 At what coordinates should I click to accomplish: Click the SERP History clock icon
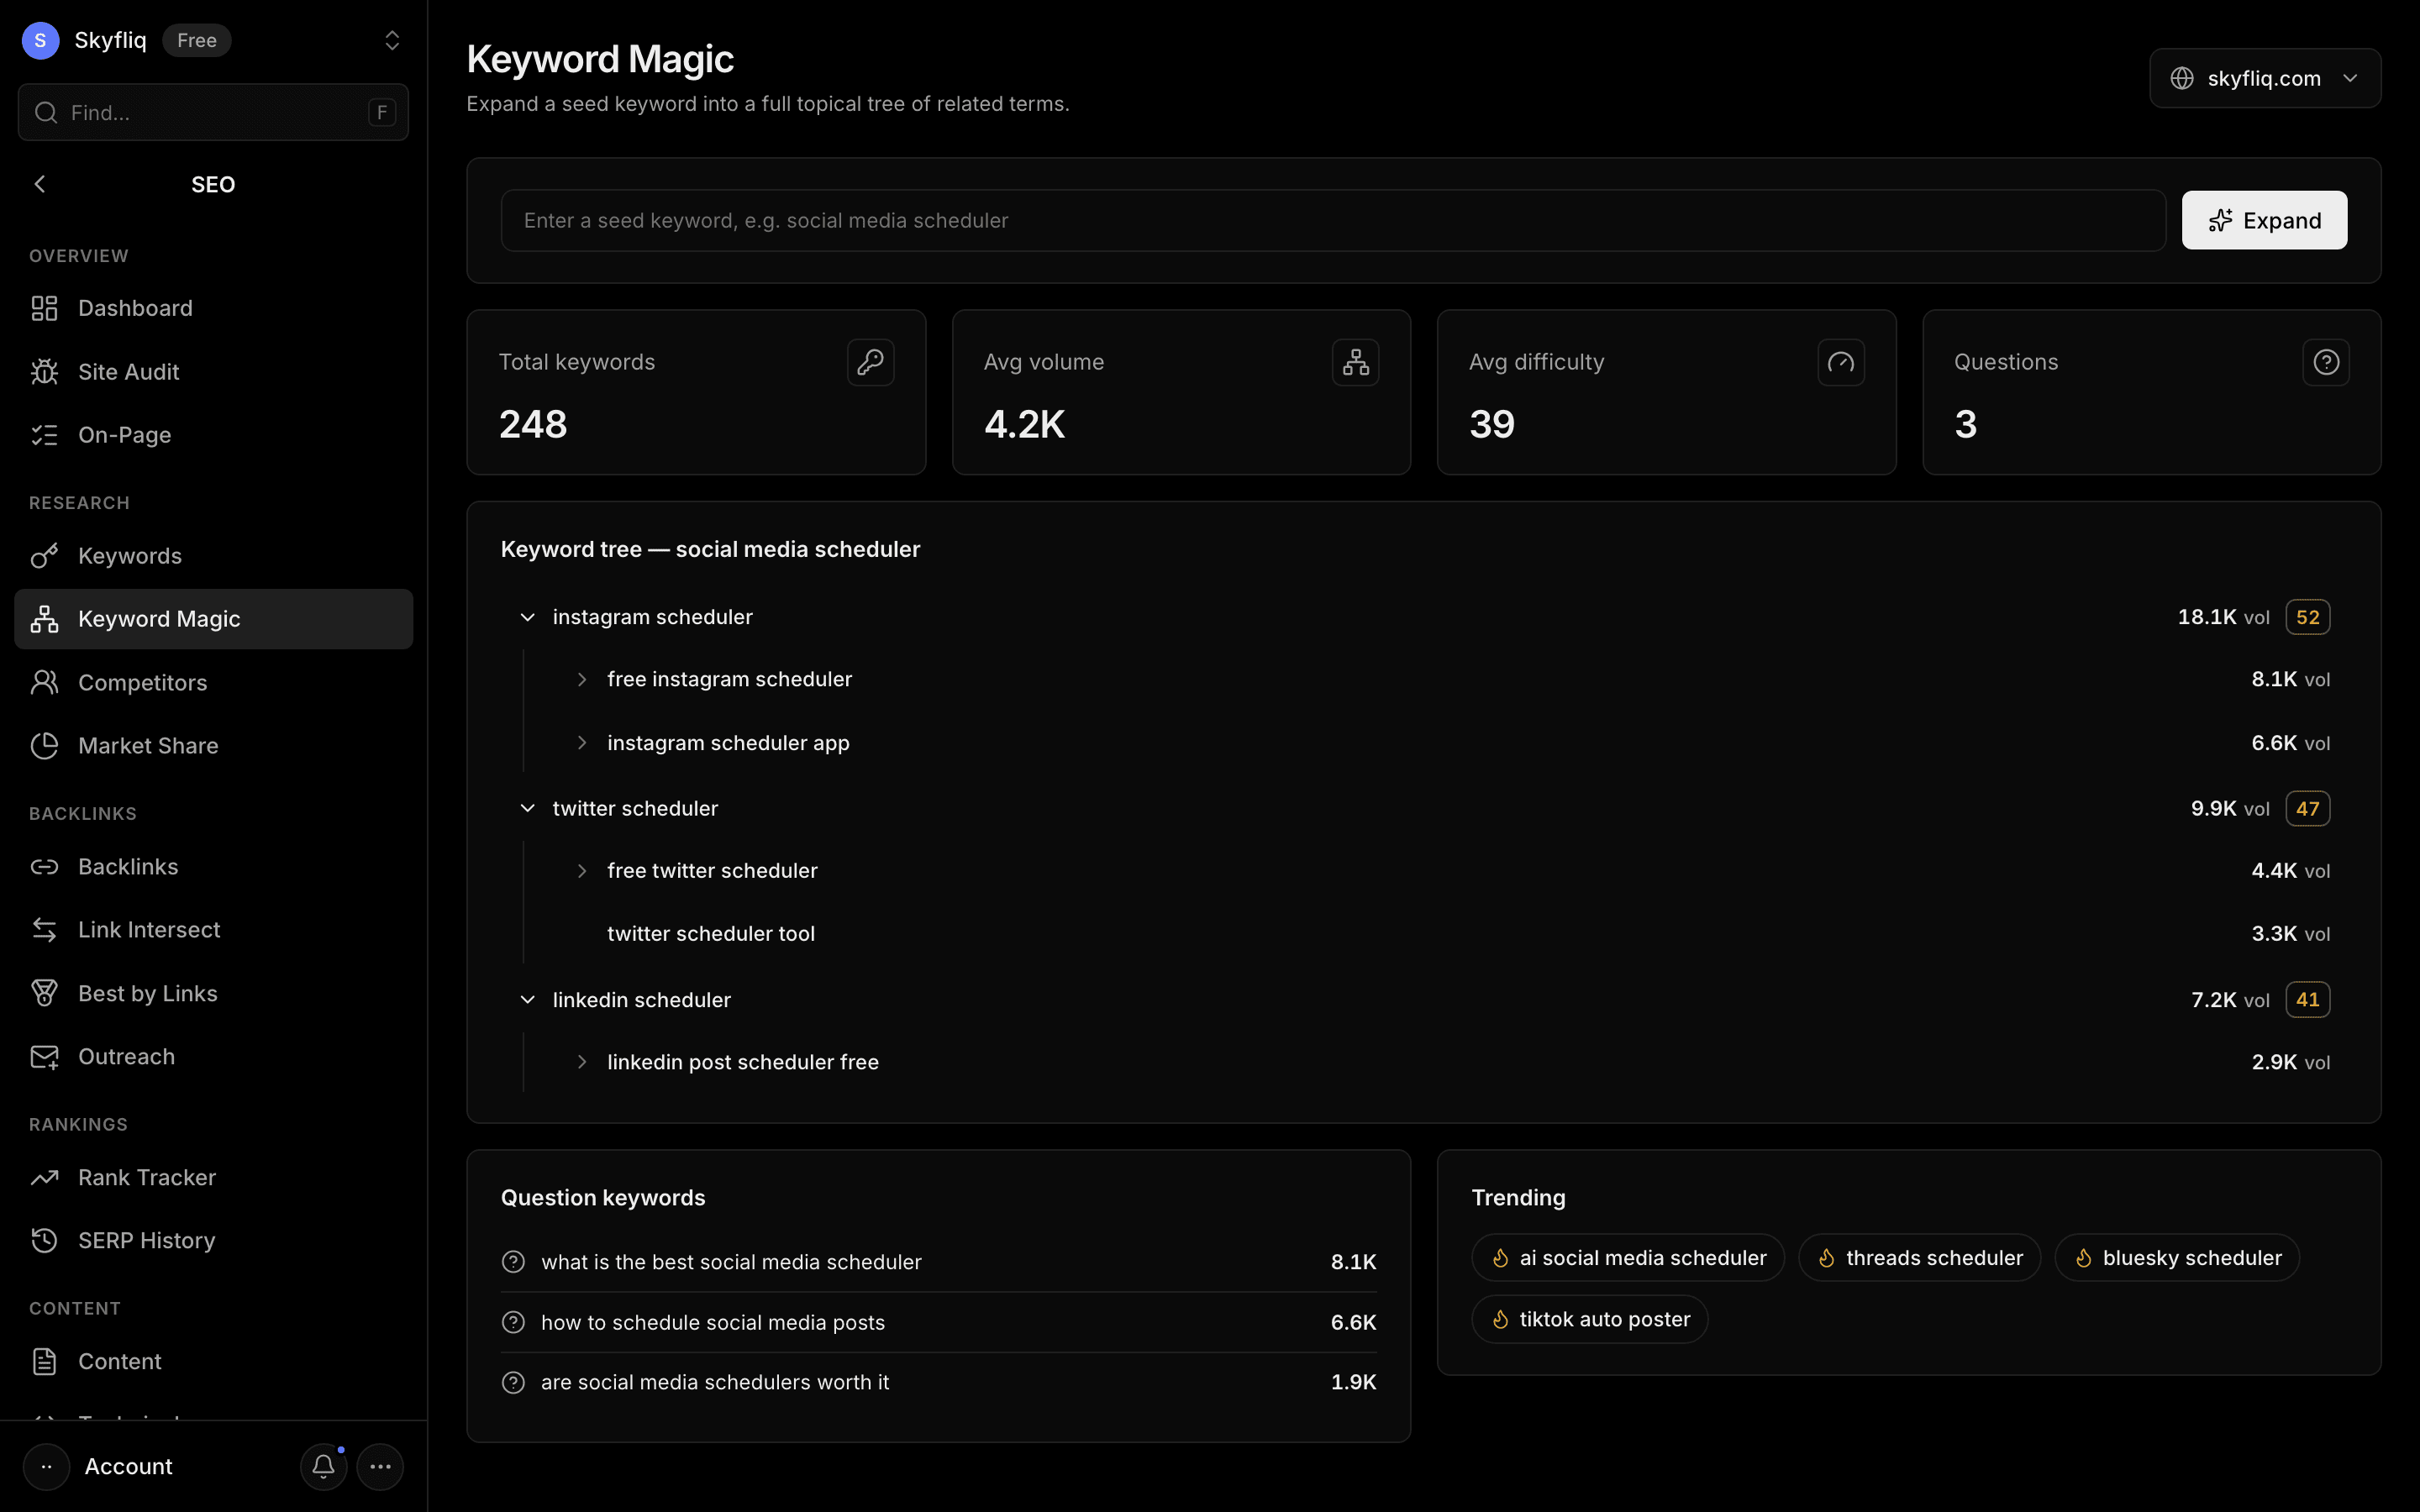point(44,1240)
